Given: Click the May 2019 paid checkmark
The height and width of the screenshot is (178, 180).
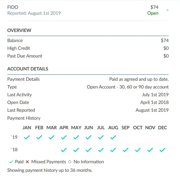Looking at the screenshot, I should (76, 137).
